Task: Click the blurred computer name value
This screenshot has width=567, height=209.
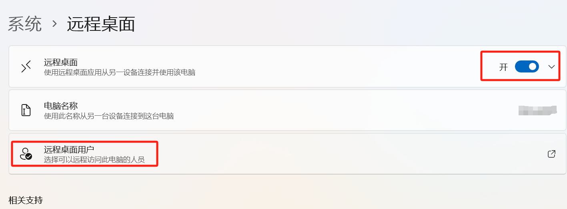Action: 537,110
